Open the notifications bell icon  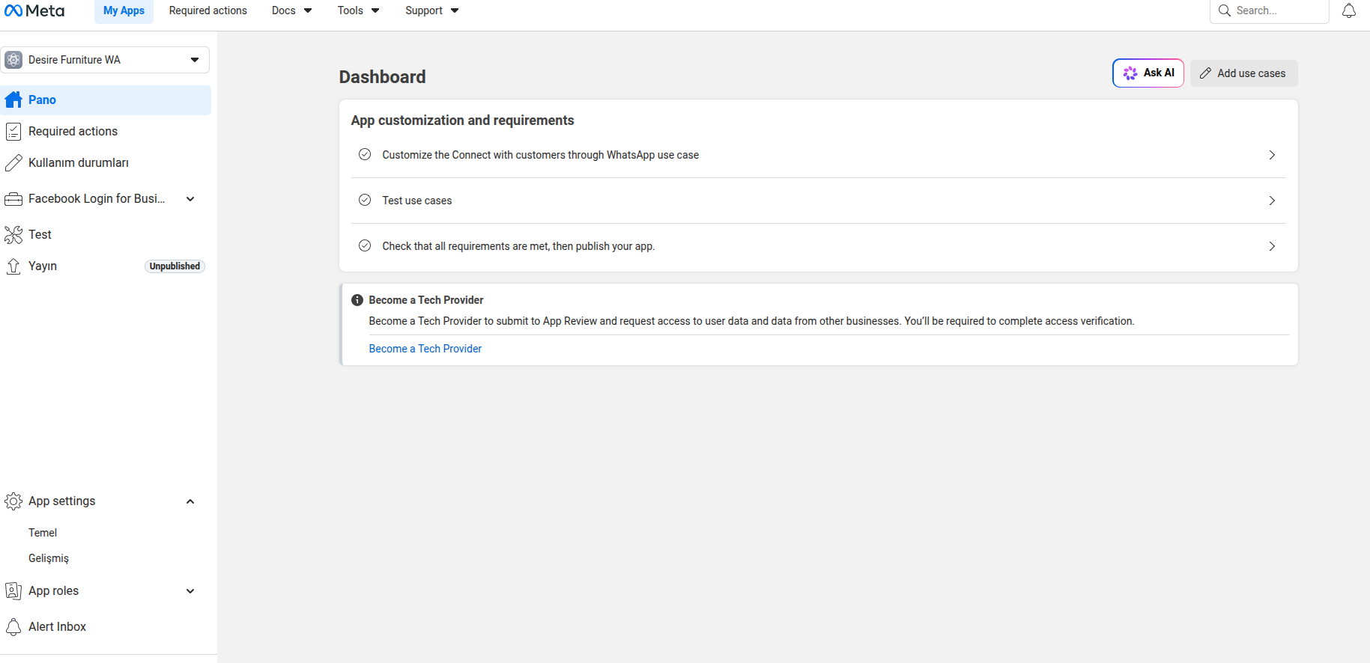[1349, 10]
